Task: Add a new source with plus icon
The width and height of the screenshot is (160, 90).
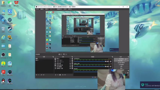Action: [x=55, y=75]
